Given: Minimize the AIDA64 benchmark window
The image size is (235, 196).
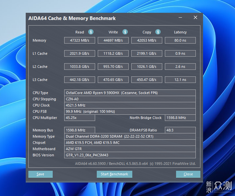Looking at the screenshot, I should coord(180,18).
